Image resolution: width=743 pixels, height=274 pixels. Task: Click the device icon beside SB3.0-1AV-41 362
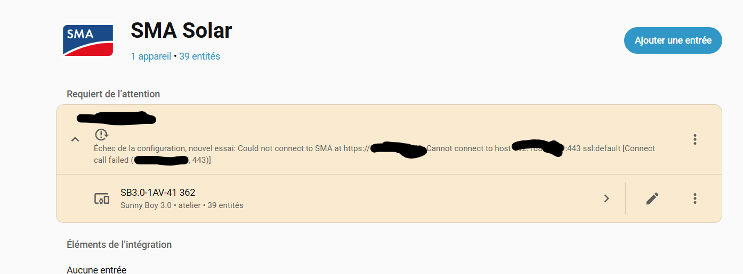click(101, 199)
